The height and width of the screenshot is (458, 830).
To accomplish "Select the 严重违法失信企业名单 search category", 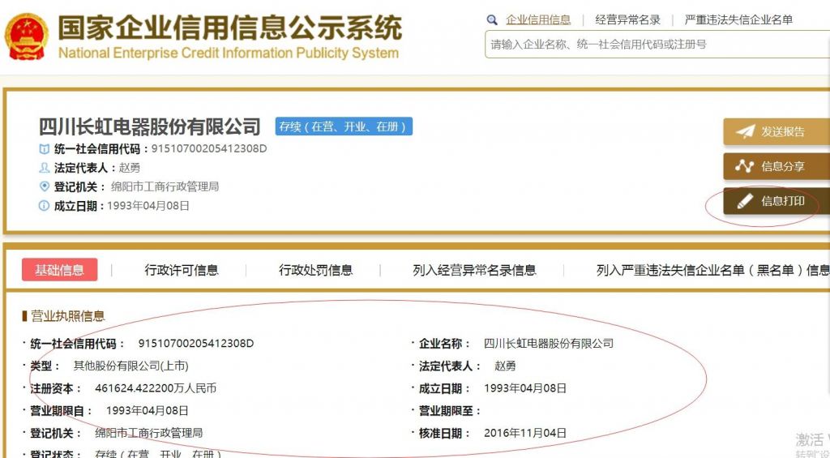I will click(738, 20).
